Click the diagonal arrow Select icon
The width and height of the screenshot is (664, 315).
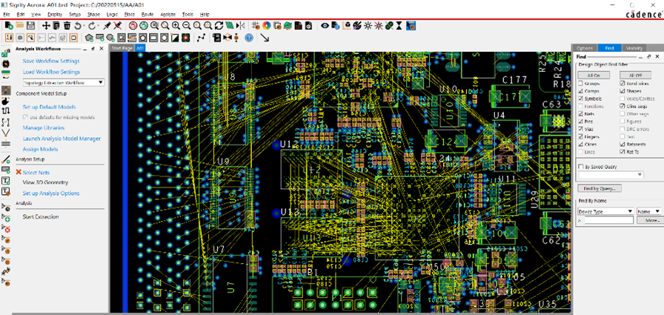265,38
